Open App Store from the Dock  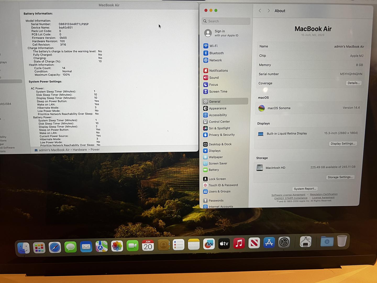(269, 242)
